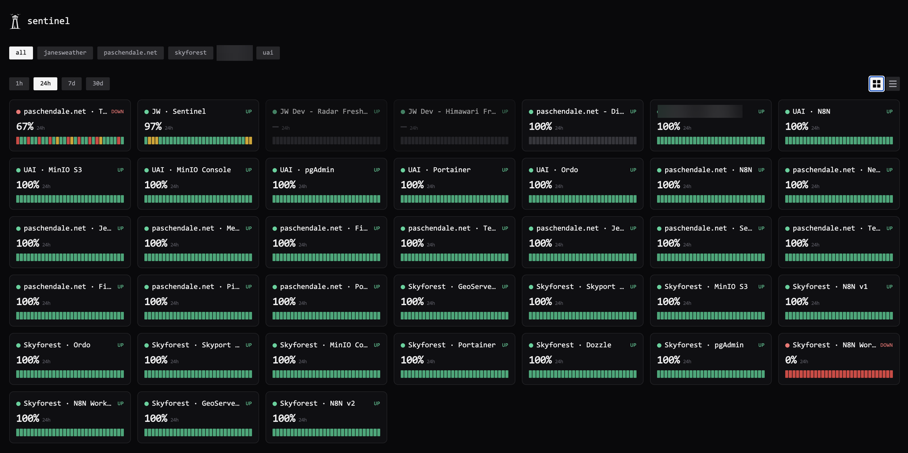
Task: Open the JW Sentinel monitor card
Action: [198, 125]
